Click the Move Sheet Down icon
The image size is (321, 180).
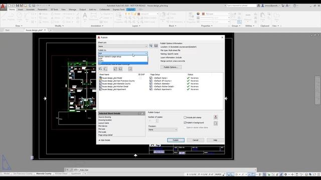coord(120,69)
